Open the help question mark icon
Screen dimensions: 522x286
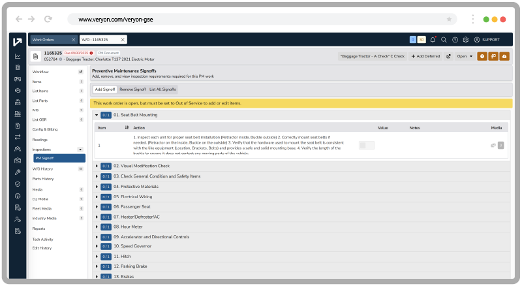pos(455,40)
